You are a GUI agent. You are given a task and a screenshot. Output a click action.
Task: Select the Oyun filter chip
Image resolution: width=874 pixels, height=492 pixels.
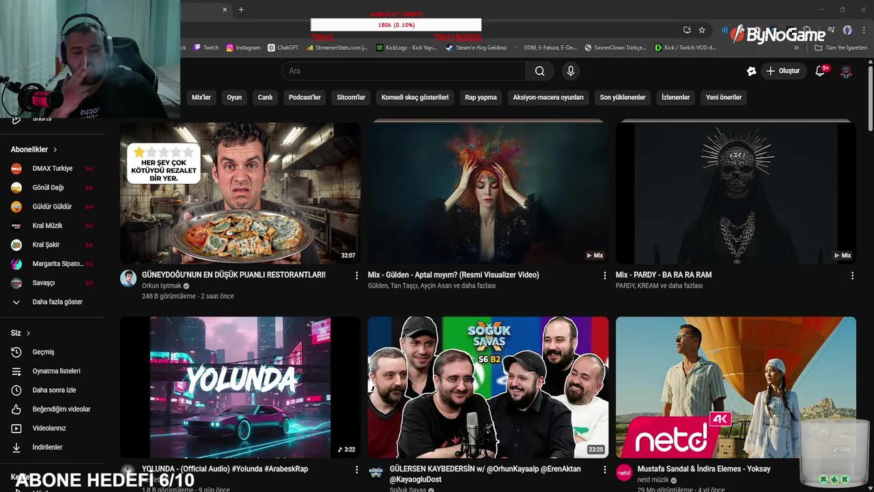(234, 98)
